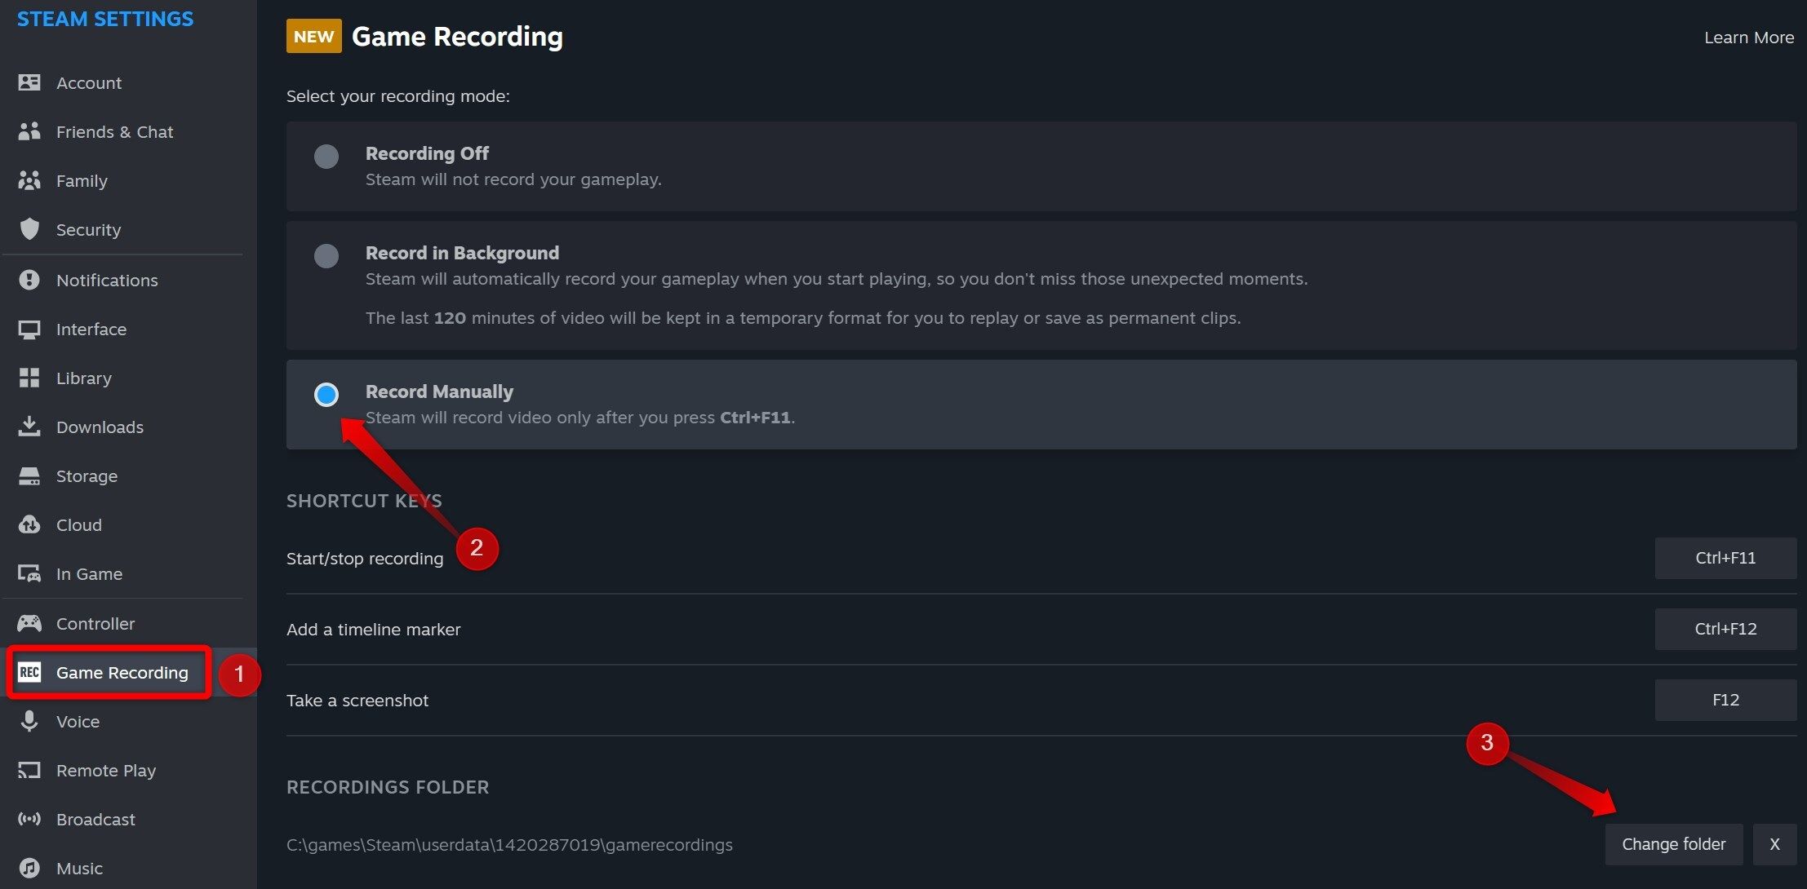1807x889 pixels.
Task: Change the F12 screenshot shortcut field
Action: 1725,700
